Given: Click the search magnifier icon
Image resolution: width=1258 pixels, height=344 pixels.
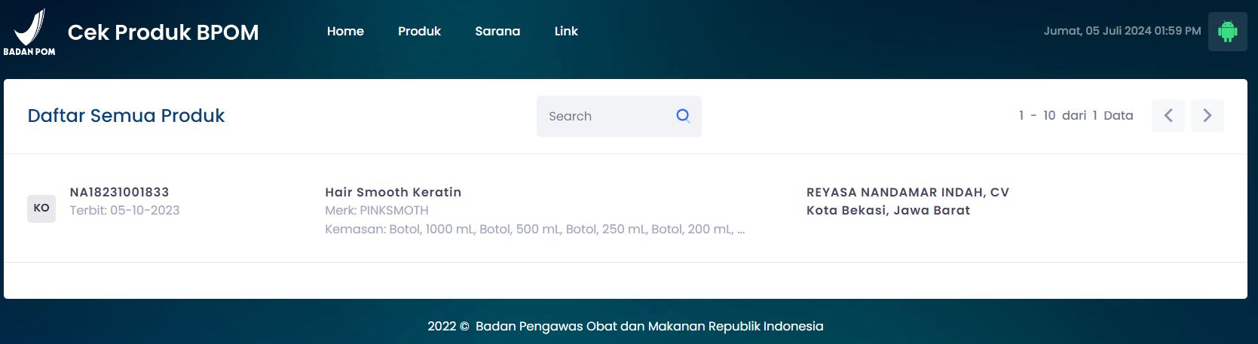Looking at the screenshot, I should click(683, 116).
